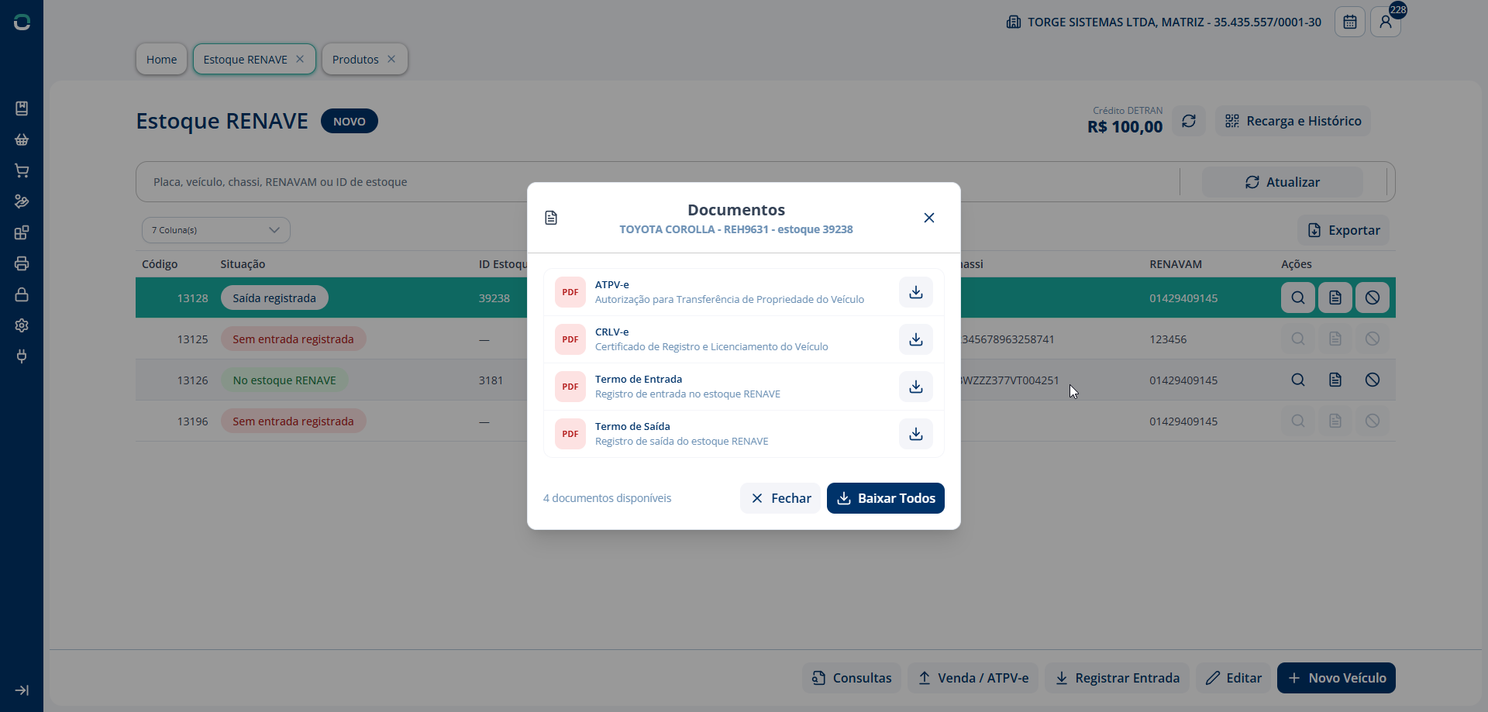The height and width of the screenshot is (712, 1488).
Task: Open documents icon for row 13128
Action: (x=1335, y=298)
